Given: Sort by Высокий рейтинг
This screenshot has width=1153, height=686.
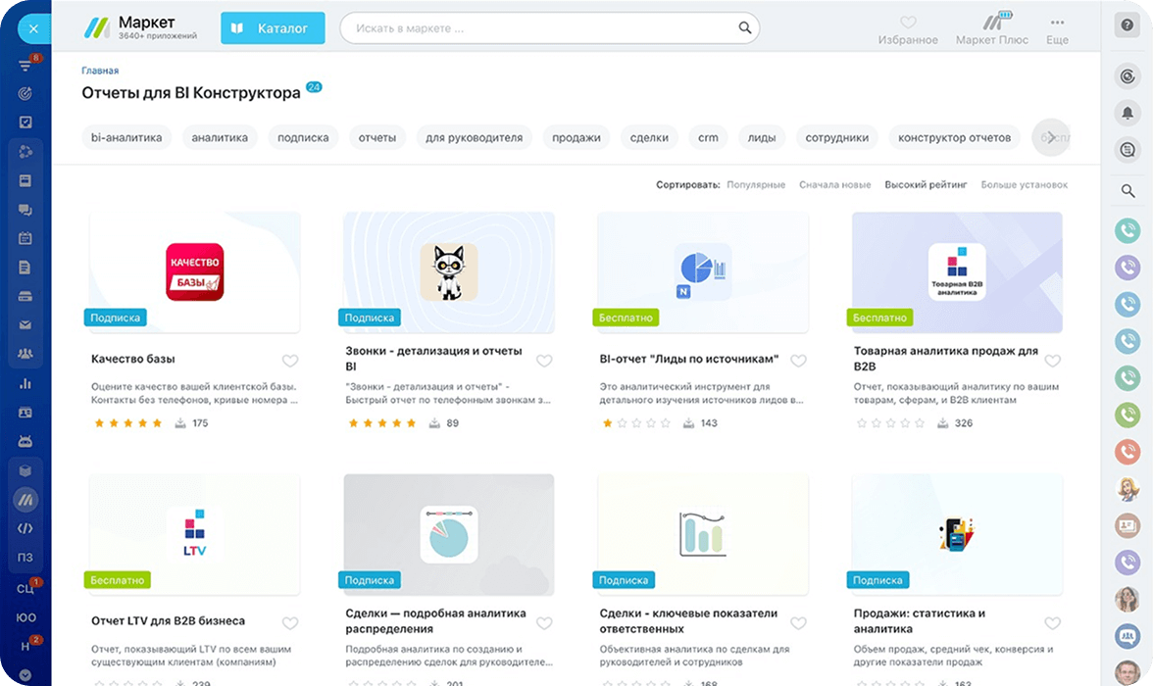Looking at the screenshot, I should point(926,184).
